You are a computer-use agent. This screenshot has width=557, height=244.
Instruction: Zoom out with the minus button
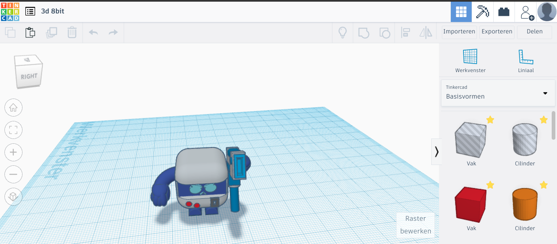(13, 174)
